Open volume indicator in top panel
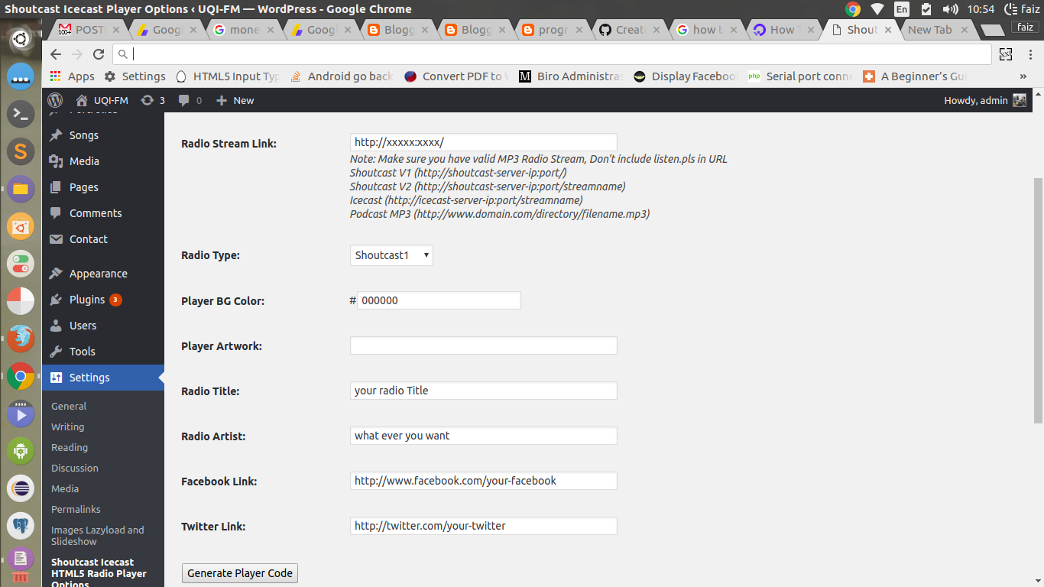This screenshot has height=587, width=1044. pyautogui.click(x=950, y=9)
